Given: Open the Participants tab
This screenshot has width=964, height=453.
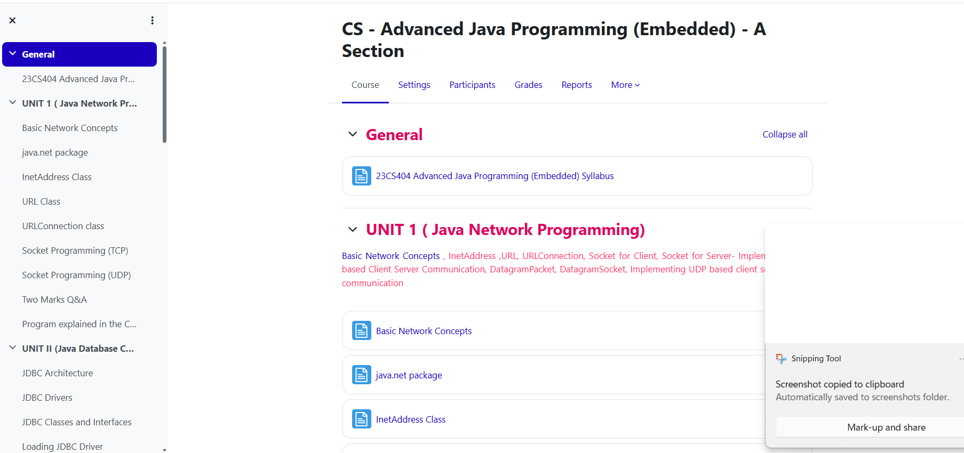Looking at the screenshot, I should (x=472, y=85).
